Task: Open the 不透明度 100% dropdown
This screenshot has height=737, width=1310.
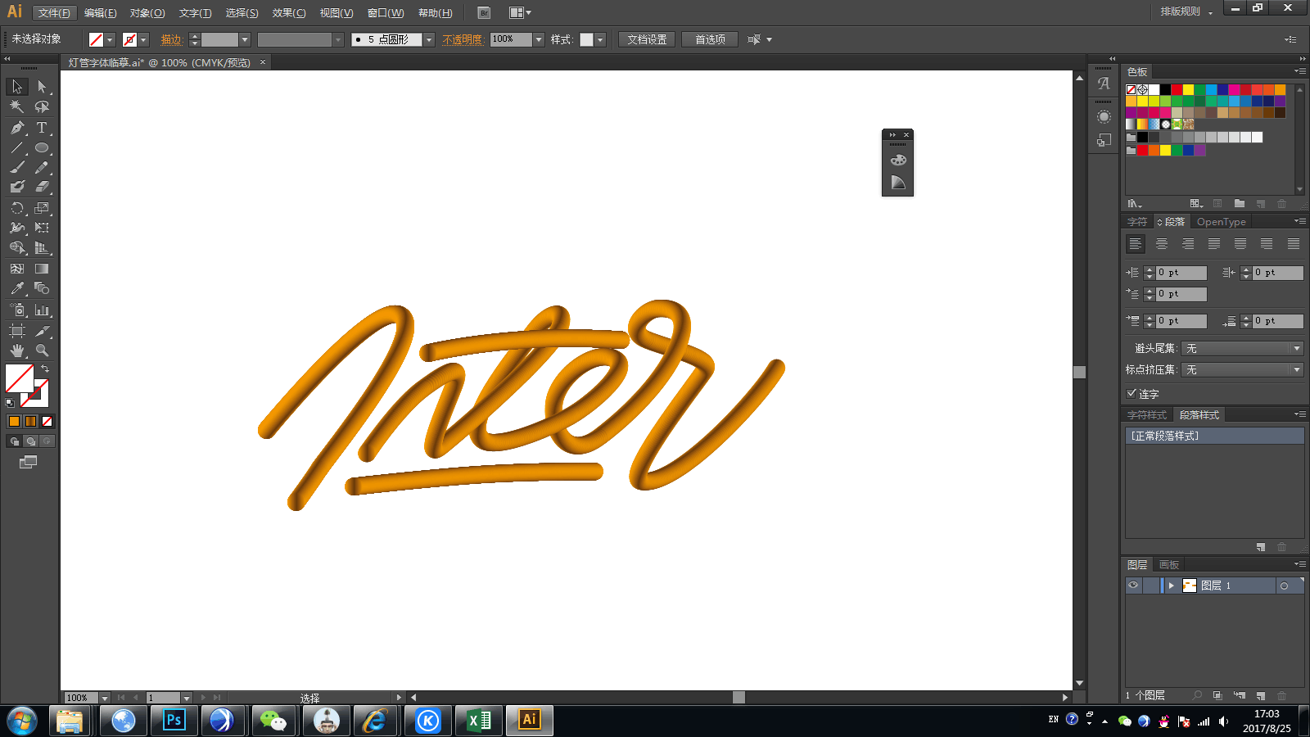Action: pos(538,39)
